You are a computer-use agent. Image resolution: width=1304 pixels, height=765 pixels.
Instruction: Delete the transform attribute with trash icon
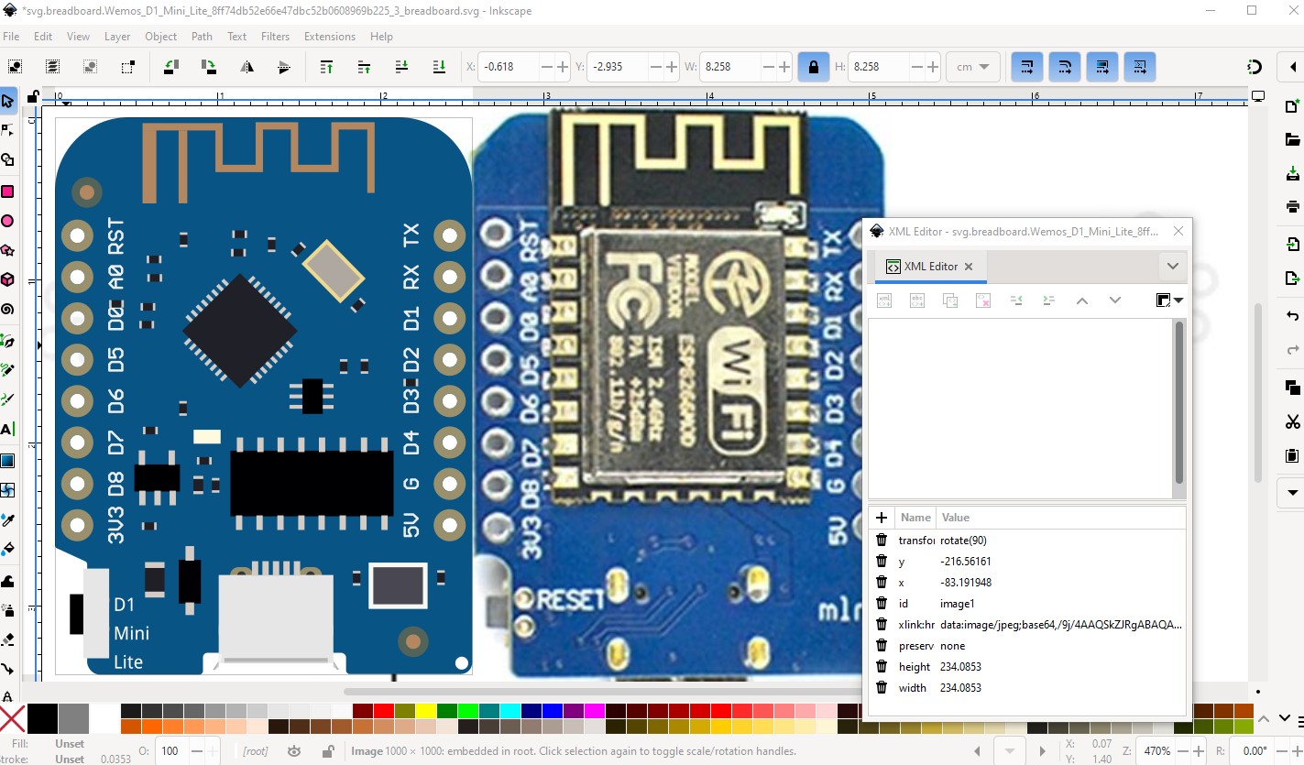[882, 541]
